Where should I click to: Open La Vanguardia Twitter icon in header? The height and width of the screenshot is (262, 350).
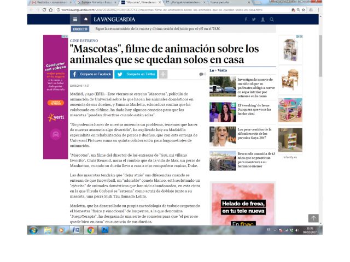point(254,20)
